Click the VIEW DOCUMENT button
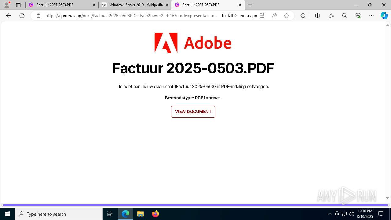391x220 pixels. click(193, 112)
